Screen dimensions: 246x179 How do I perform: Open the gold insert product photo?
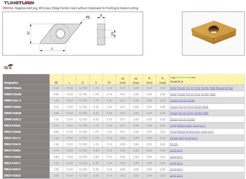(213, 33)
